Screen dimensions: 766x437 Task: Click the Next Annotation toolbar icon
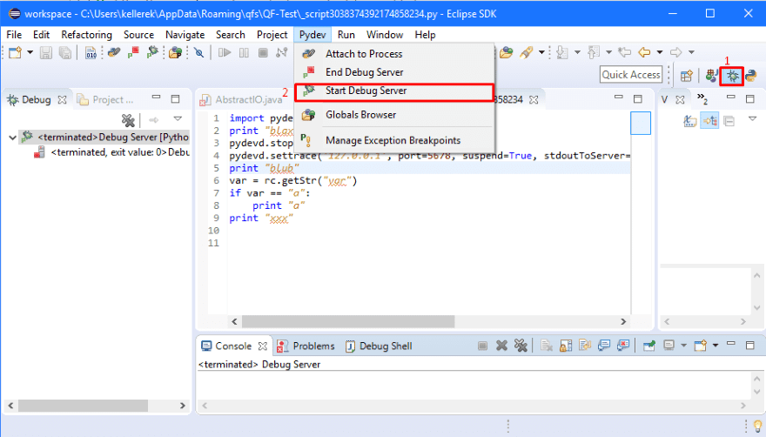(562, 52)
